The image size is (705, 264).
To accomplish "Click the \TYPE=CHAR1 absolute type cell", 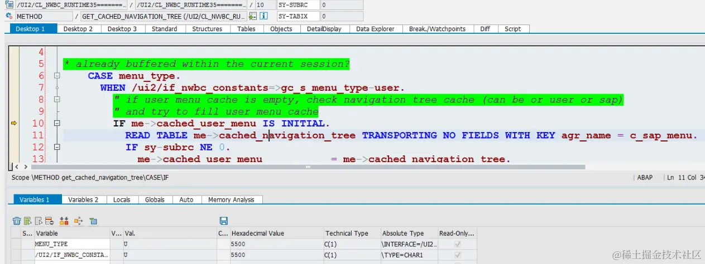I will (x=409, y=255).
